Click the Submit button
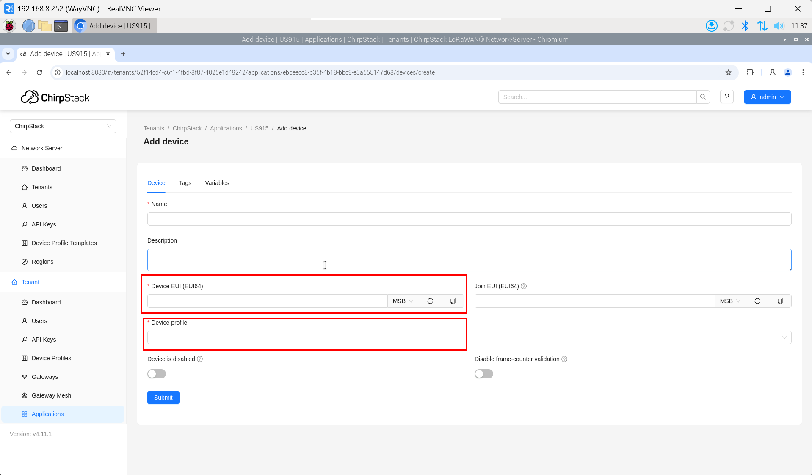The height and width of the screenshot is (475, 812). tap(163, 398)
